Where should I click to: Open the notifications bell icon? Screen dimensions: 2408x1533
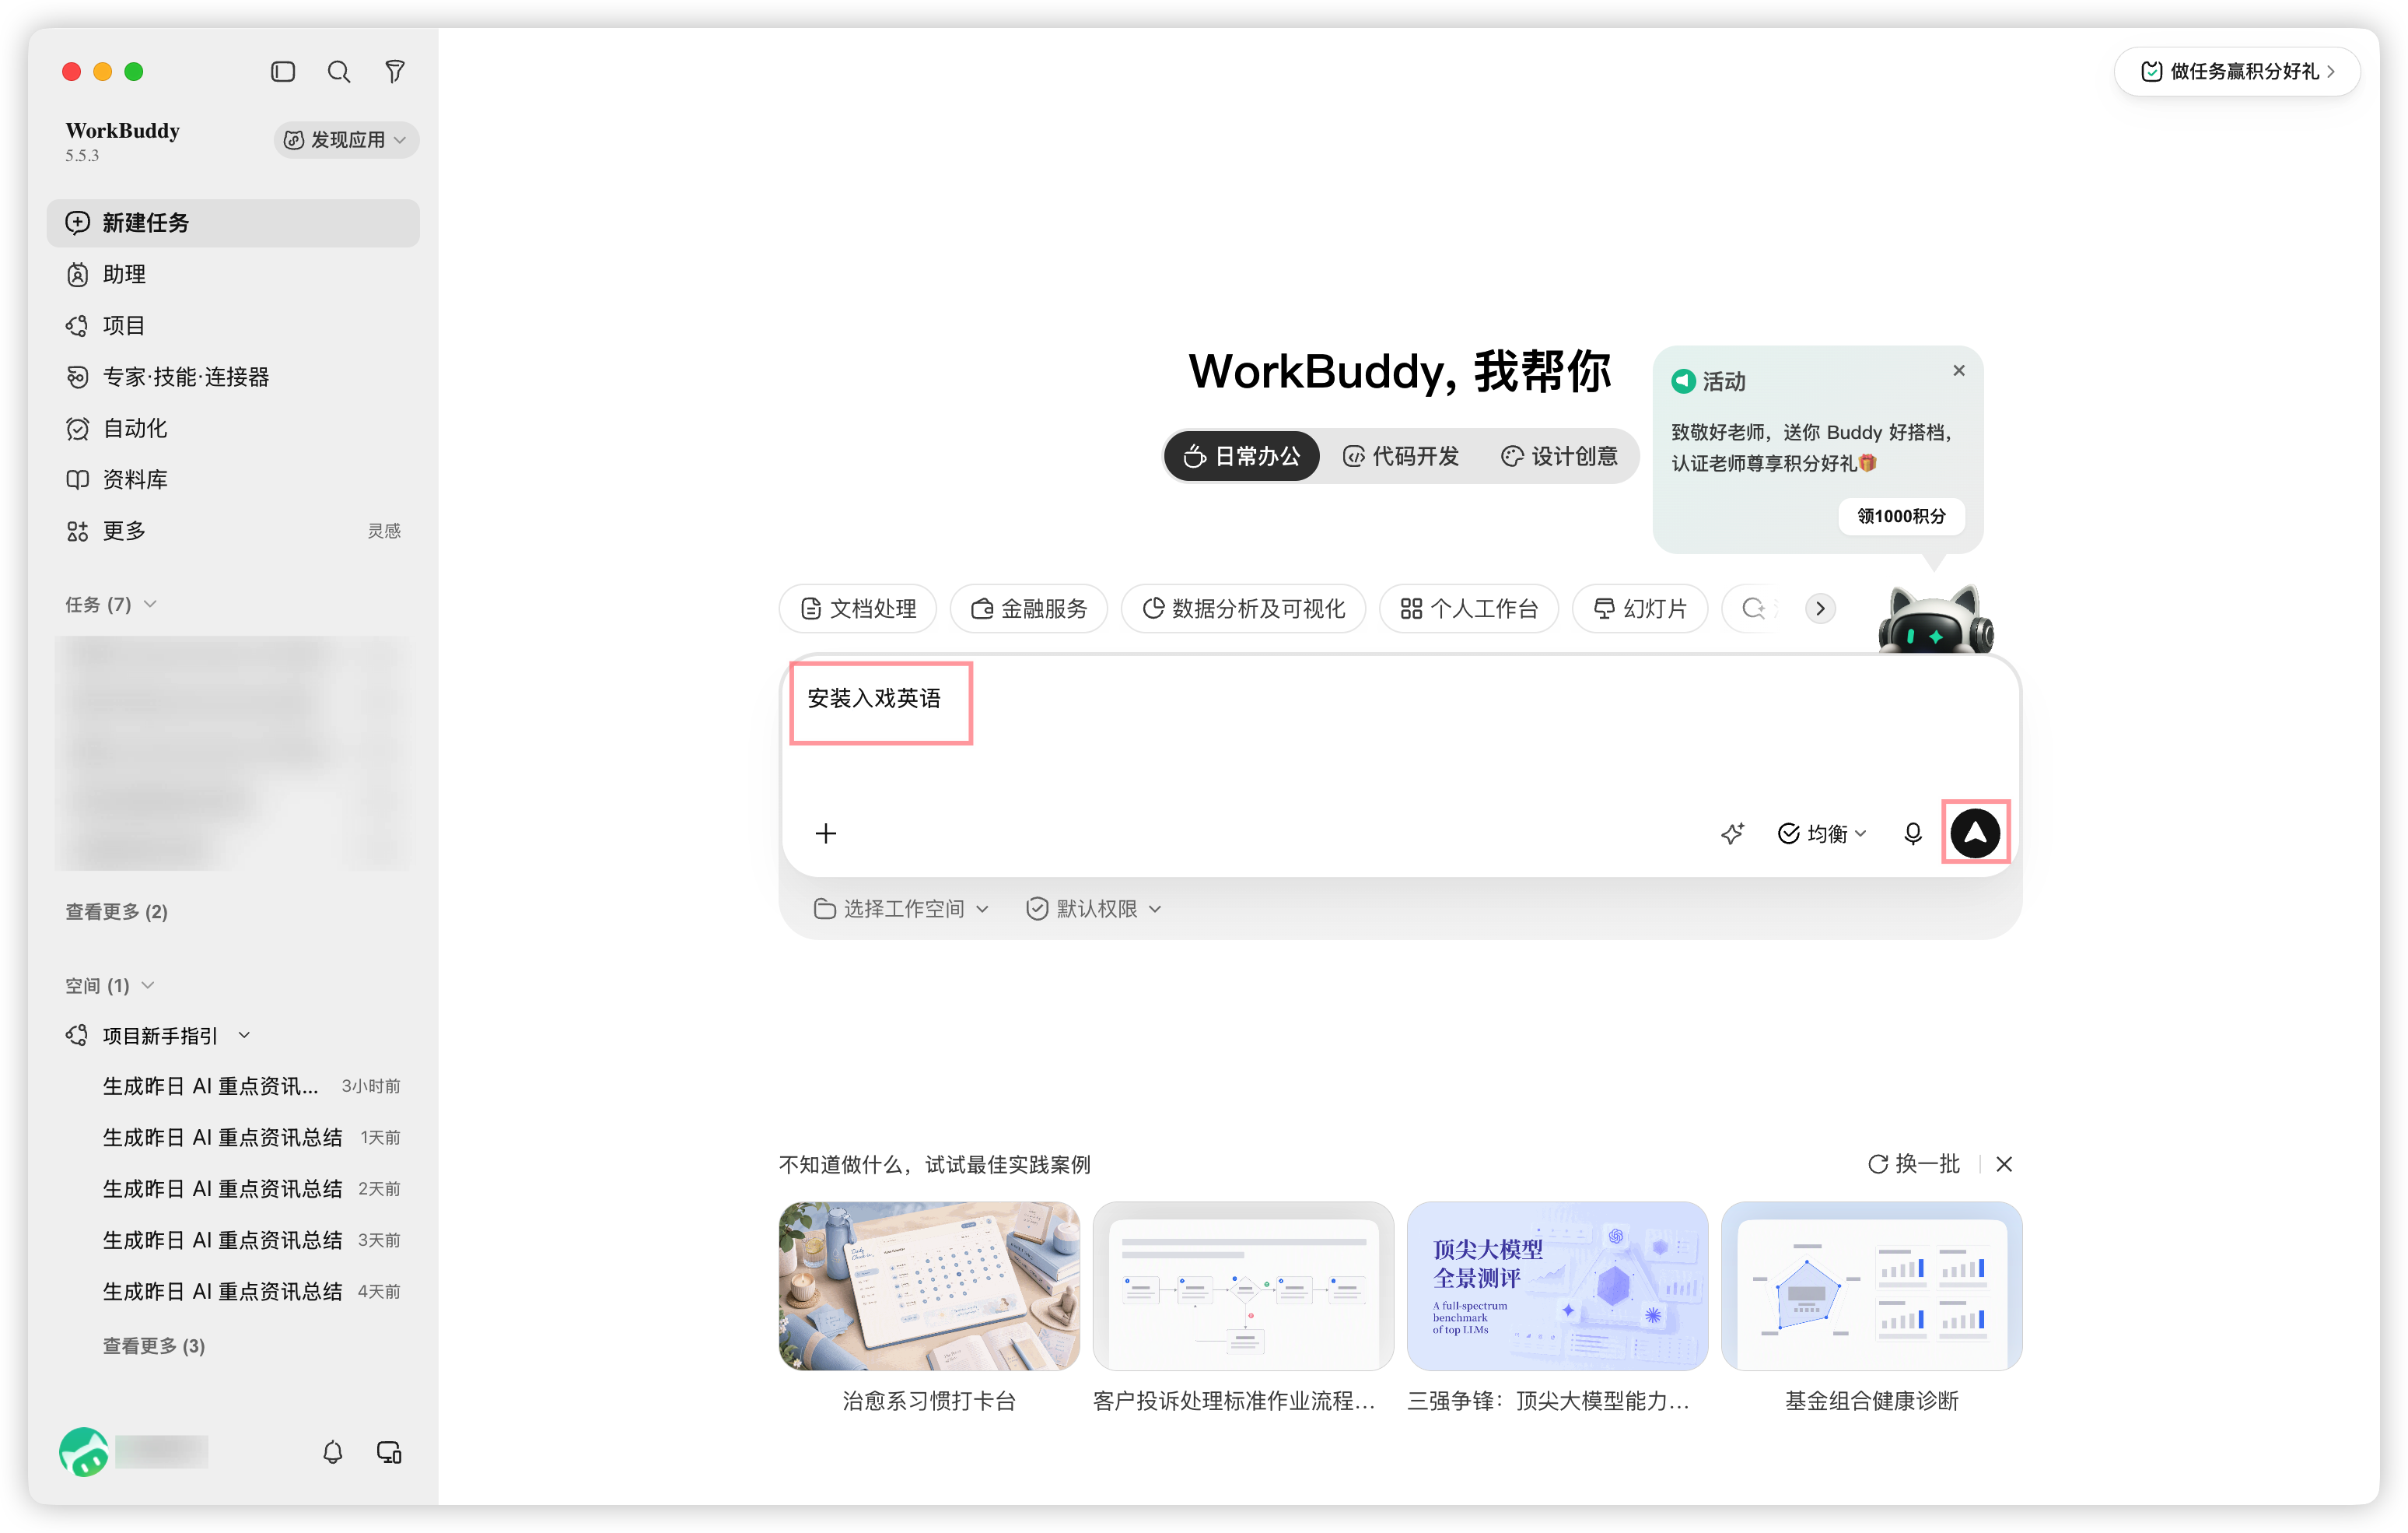333,1452
